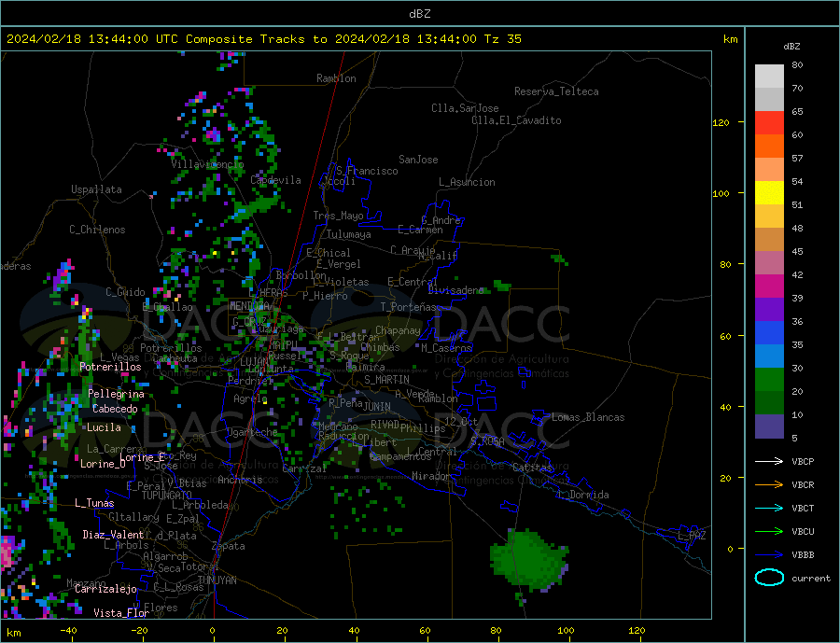Click the white 80 dBZ color swatch
Viewport: 840px width, 643px height.
pos(769,77)
